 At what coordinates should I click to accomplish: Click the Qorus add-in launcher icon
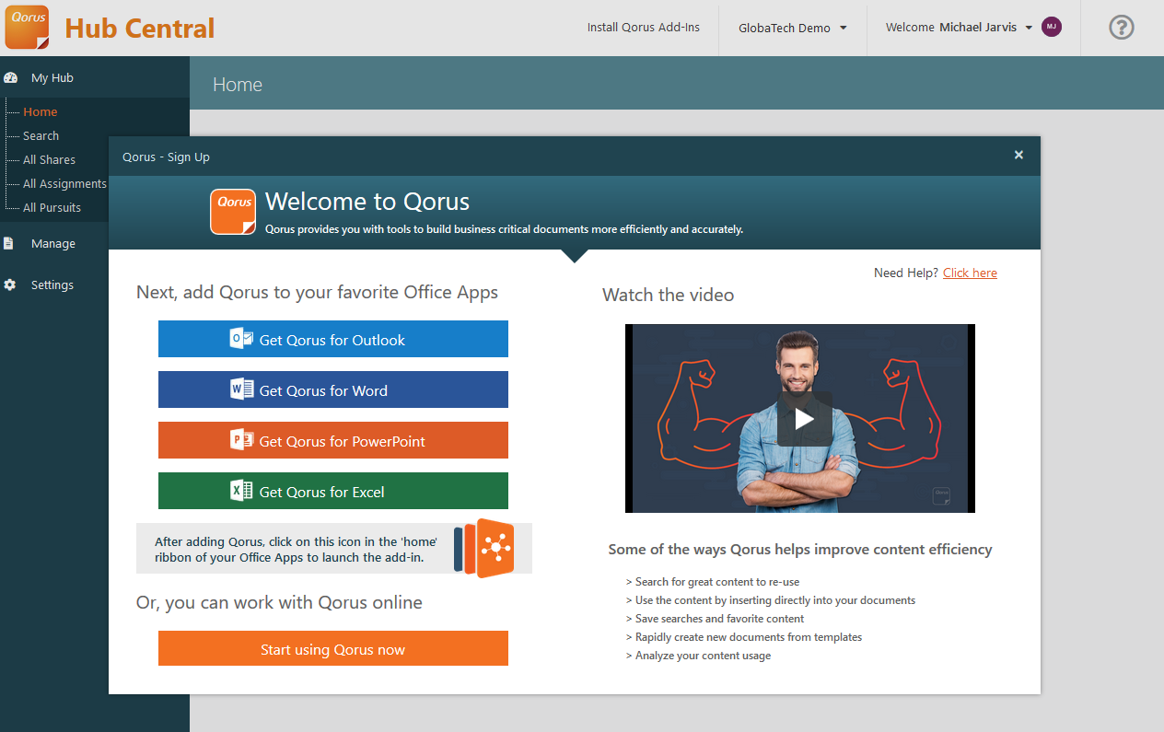click(484, 549)
